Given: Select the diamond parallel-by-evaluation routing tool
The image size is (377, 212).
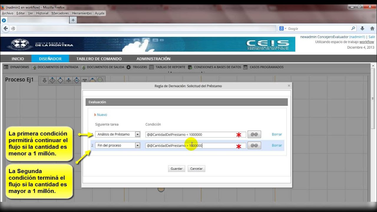Looking at the screenshot, I should pyautogui.click(x=76, y=80).
